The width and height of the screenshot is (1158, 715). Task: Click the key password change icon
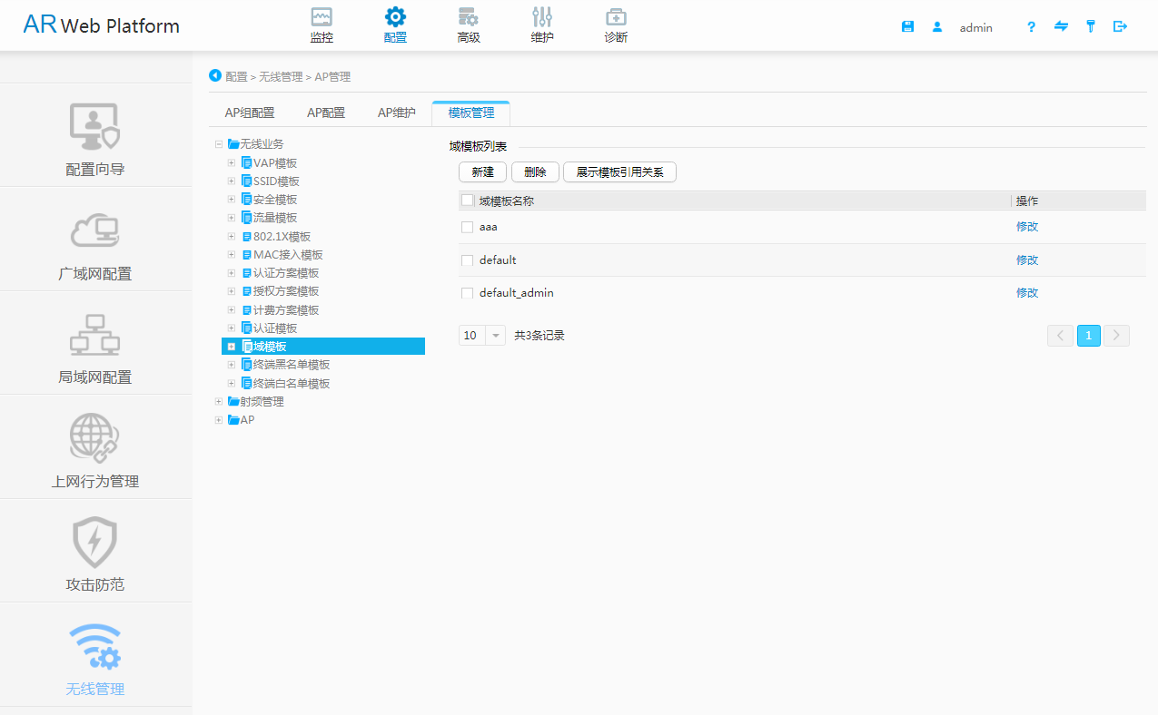1091,26
